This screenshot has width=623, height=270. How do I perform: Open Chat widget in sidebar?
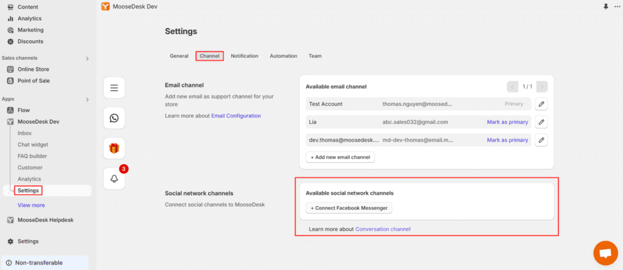[x=33, y=145]
